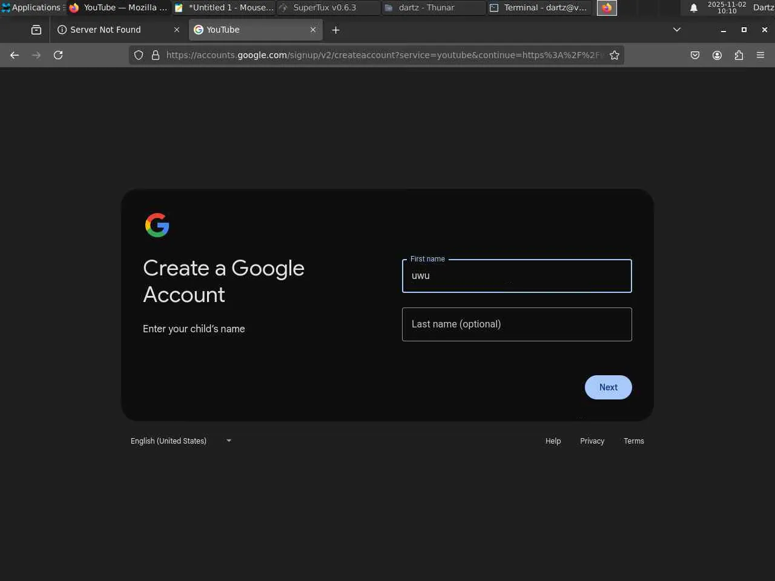Switch to the Terminal taskbar window
Screen dimensions: 775x581
(x=539, y=8)
